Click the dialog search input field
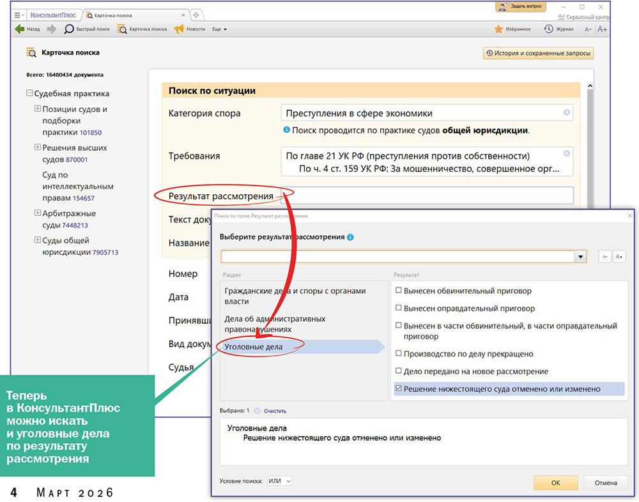This screenshot has height=502, width=639. coord(397,256)
